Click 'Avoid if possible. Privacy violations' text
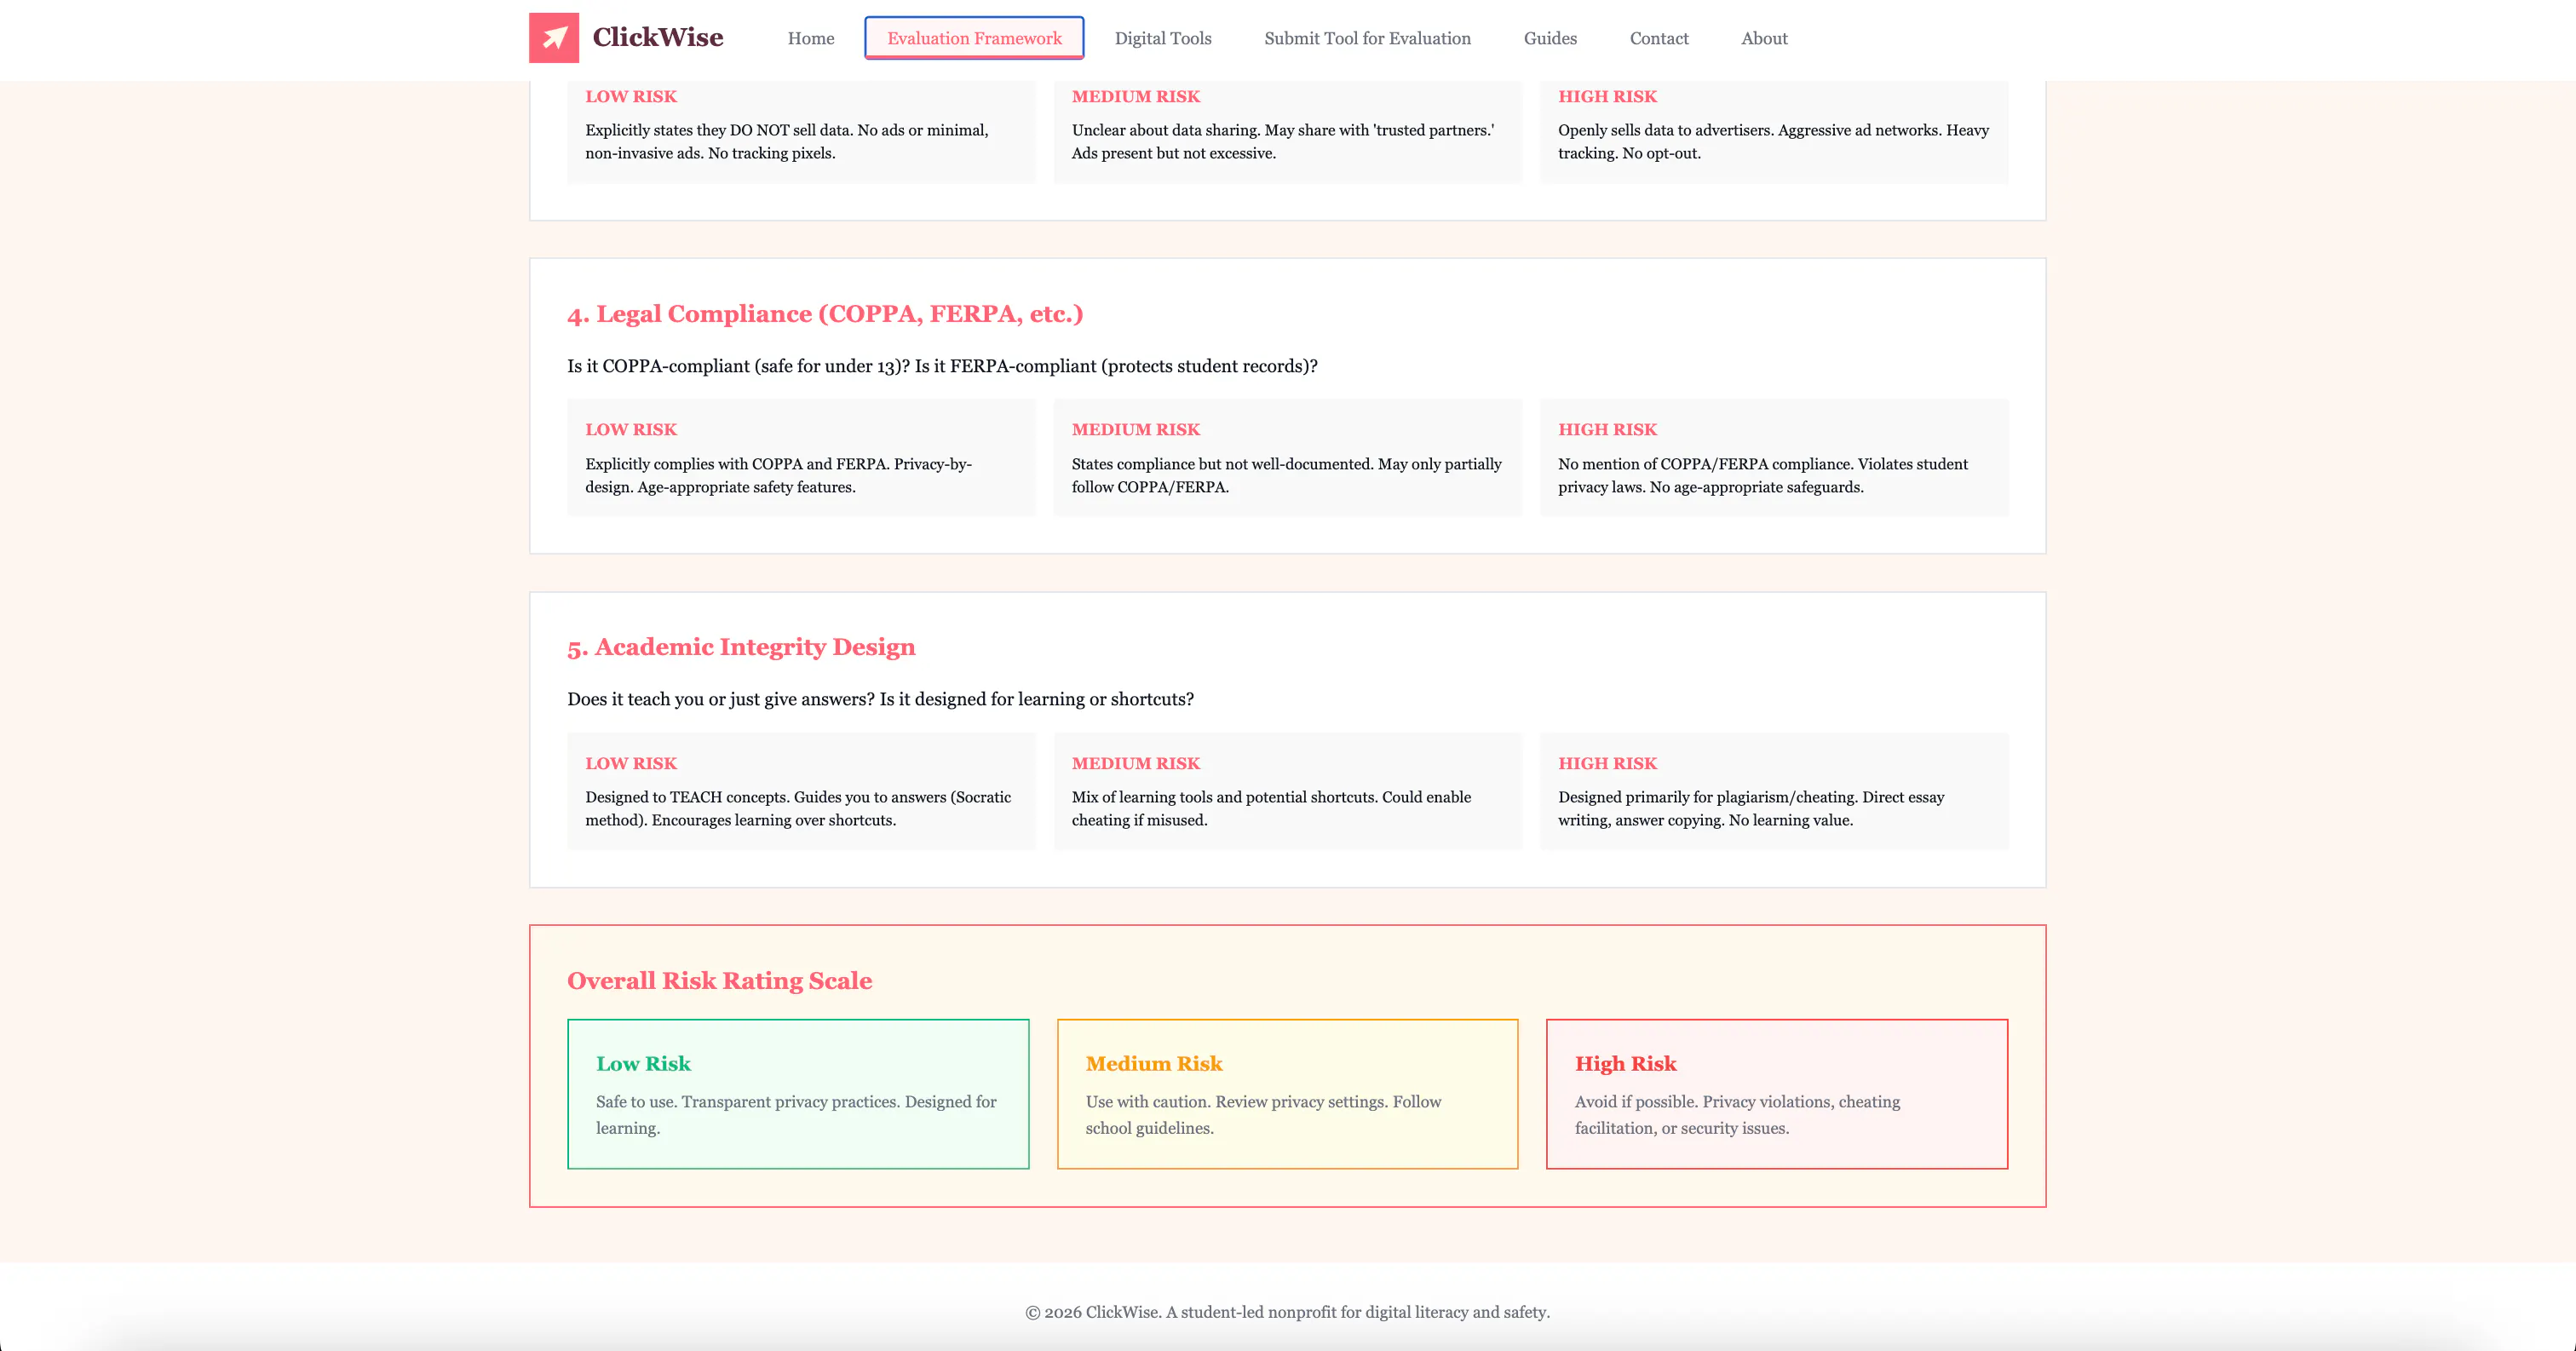This screenshot has height=1351, width=2576. pyautogui.click(x=1737, y=1115)
